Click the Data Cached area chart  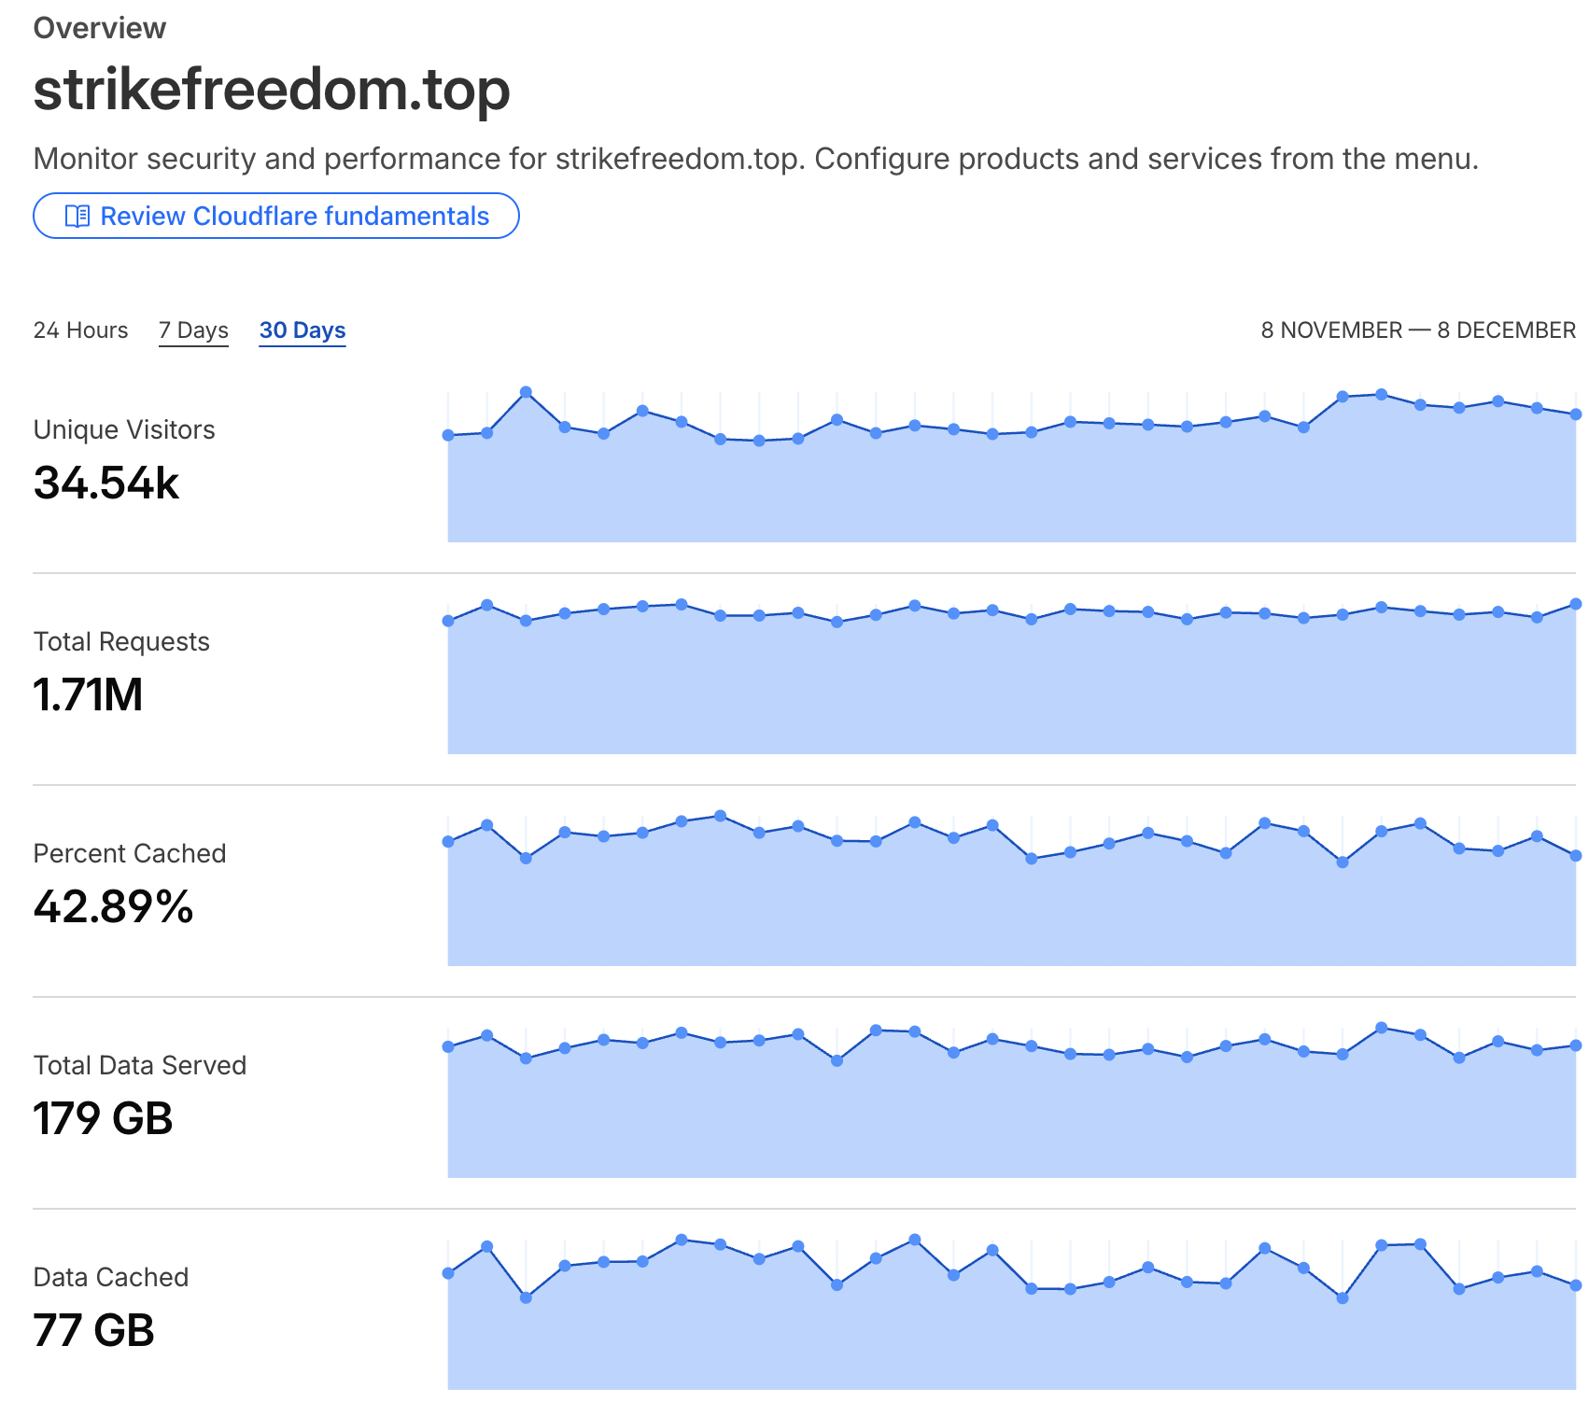[1011, 1335]
